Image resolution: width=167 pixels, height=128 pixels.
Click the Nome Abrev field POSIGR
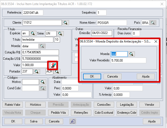[x=112, y=23]
